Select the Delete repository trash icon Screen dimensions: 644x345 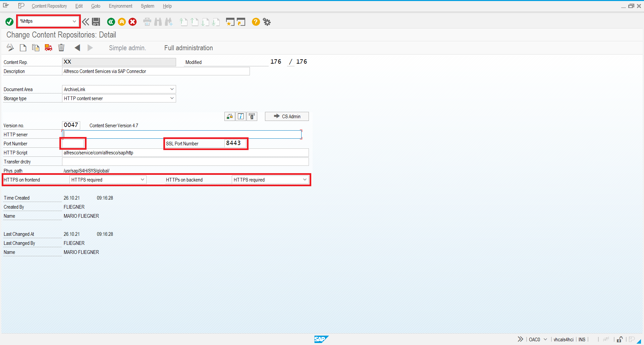coord(61,48)
